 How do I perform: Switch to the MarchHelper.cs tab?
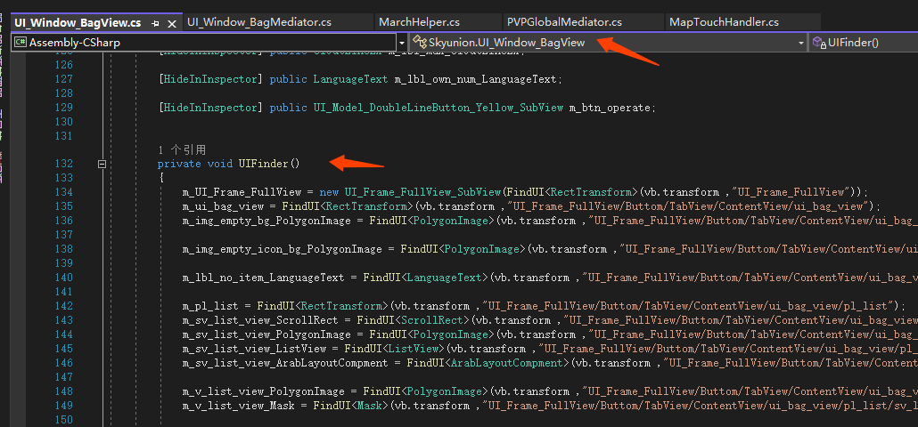coord(419,22)
